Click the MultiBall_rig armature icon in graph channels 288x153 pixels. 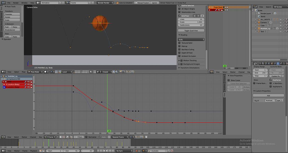pos(3,76)
